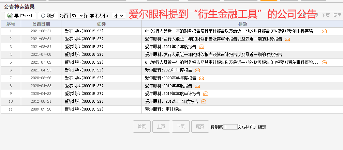
Task: Click 确定 to jump to page
Action: click(262, 127)
